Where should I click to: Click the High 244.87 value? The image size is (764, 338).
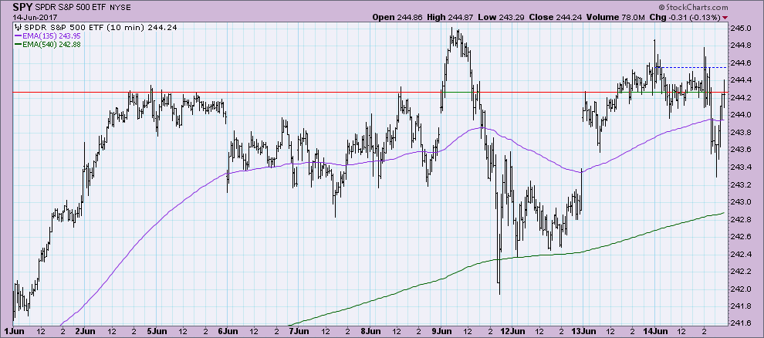coord(462,17)
